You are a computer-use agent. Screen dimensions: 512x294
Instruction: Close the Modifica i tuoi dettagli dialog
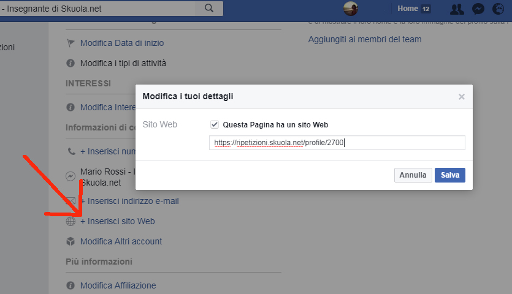462,97
